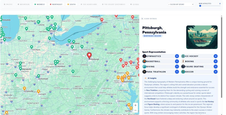Click the Basketball sport icon
Screen dimensions: 226x115
144,61
